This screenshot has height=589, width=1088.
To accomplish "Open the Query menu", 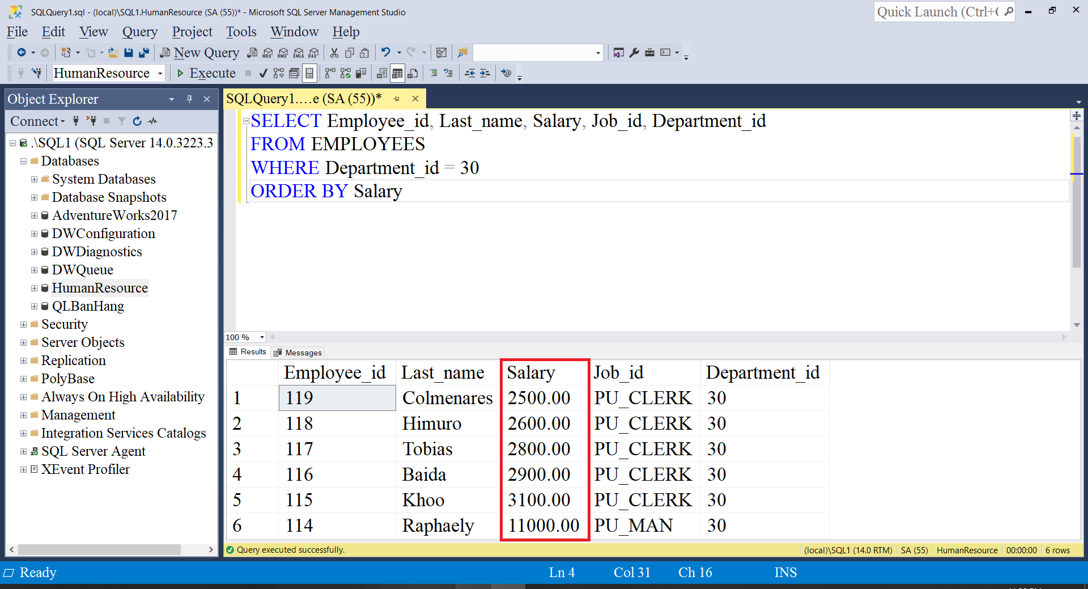I will pyautogui.click(x=140, y=32).
